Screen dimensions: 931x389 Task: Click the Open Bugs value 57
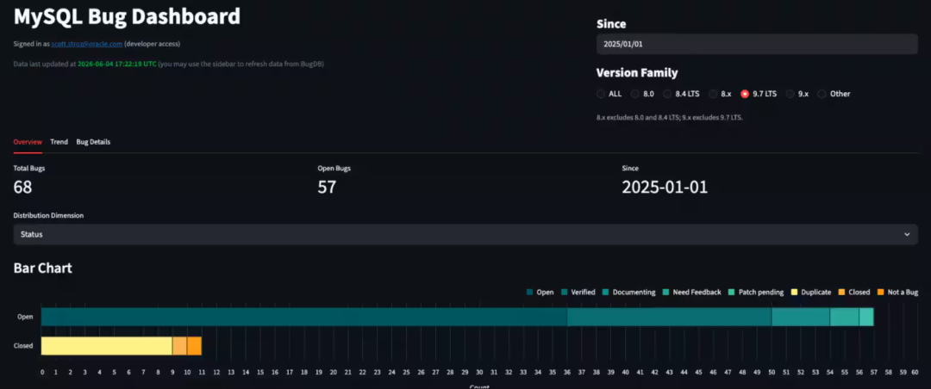pos(328,188)
